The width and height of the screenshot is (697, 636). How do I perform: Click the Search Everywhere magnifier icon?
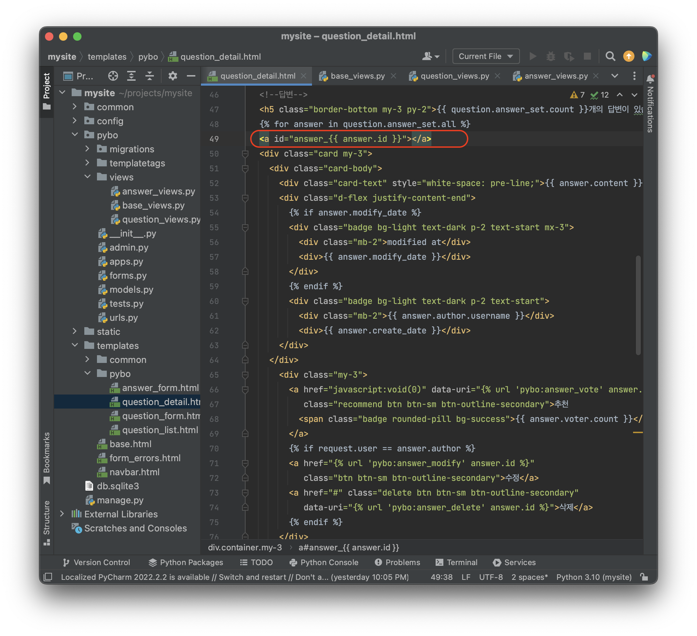[610, 56]
